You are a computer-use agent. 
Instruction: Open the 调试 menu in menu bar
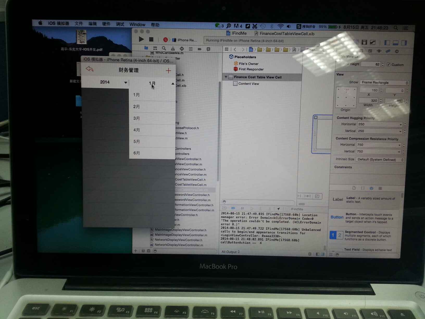click(120, 24)
